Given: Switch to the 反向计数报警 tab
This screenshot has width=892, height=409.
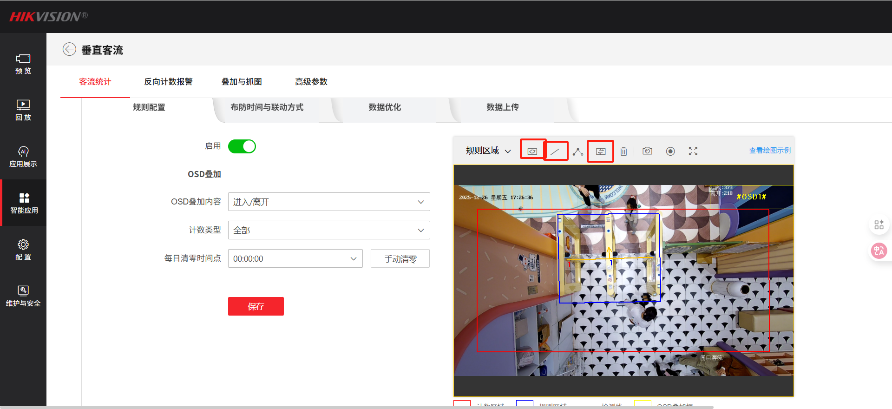Looking at the screenshot, I should click(168, 82).
